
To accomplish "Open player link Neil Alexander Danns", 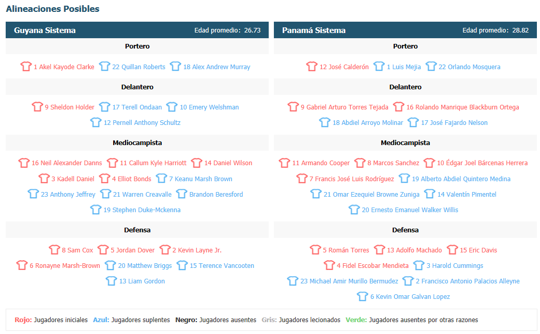I will pos(67,163).
